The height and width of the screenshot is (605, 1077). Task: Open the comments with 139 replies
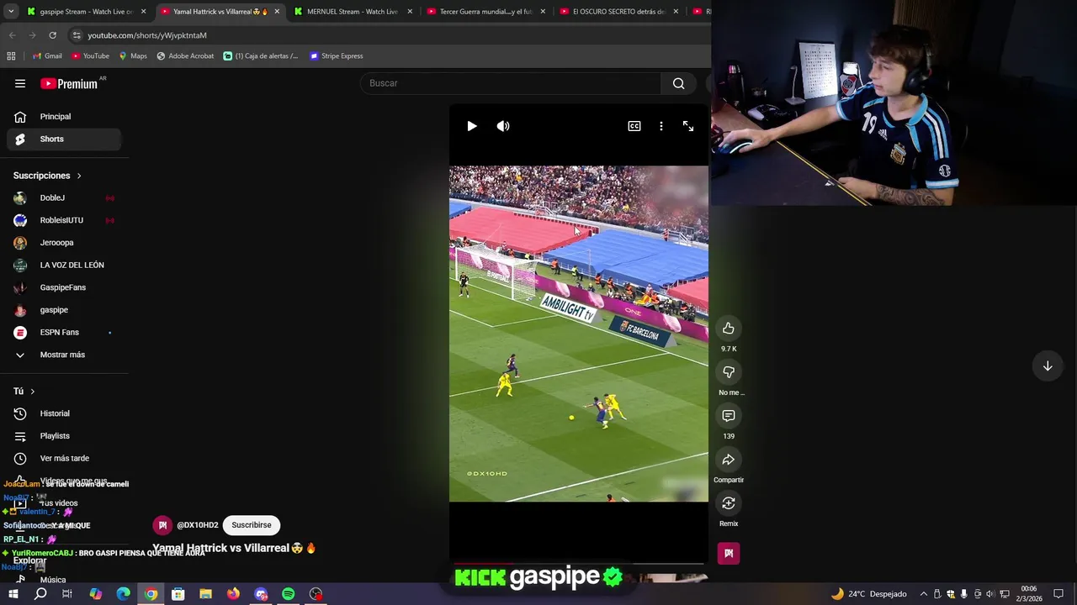point(729,416)
